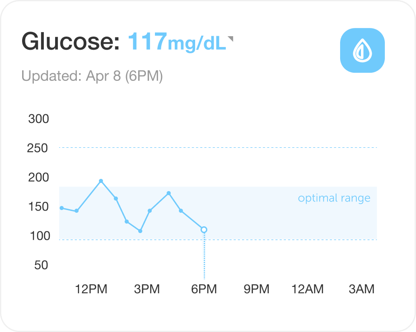
Task: Select the highest data point on the glucose line
Action: coord(101,181)
